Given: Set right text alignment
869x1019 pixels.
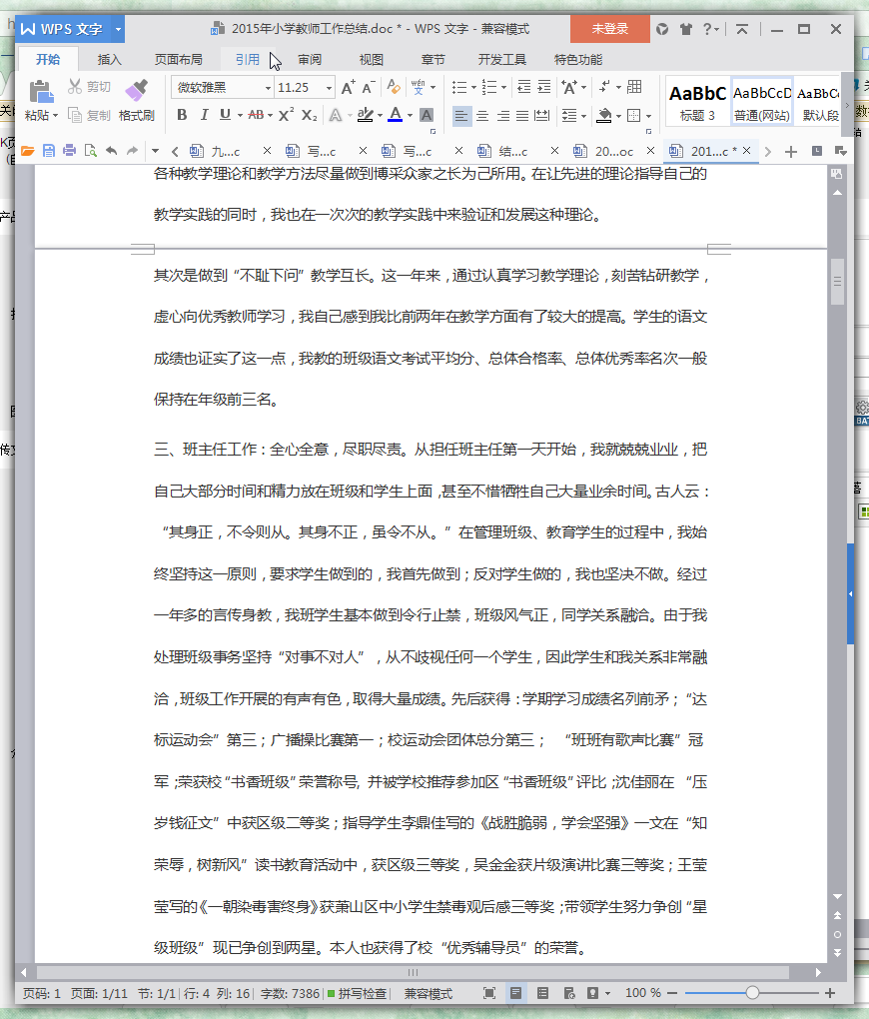Looking at the screenshot, I should click(502, 116).
